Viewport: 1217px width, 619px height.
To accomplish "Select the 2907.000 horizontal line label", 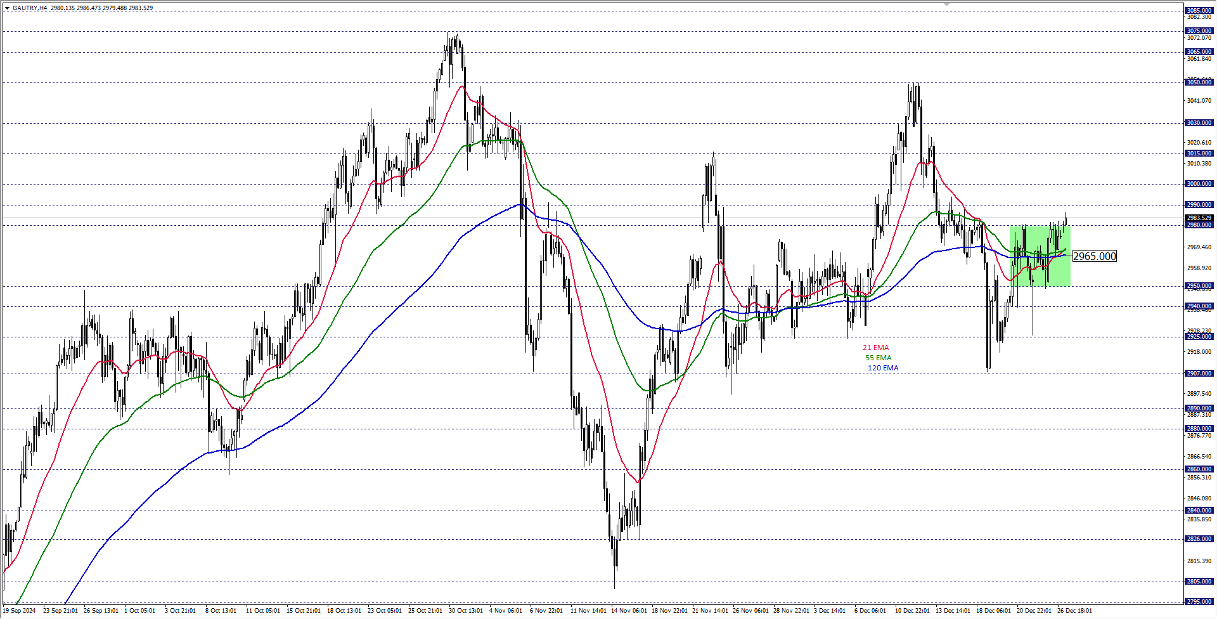I will click(x=1199, y=374).
